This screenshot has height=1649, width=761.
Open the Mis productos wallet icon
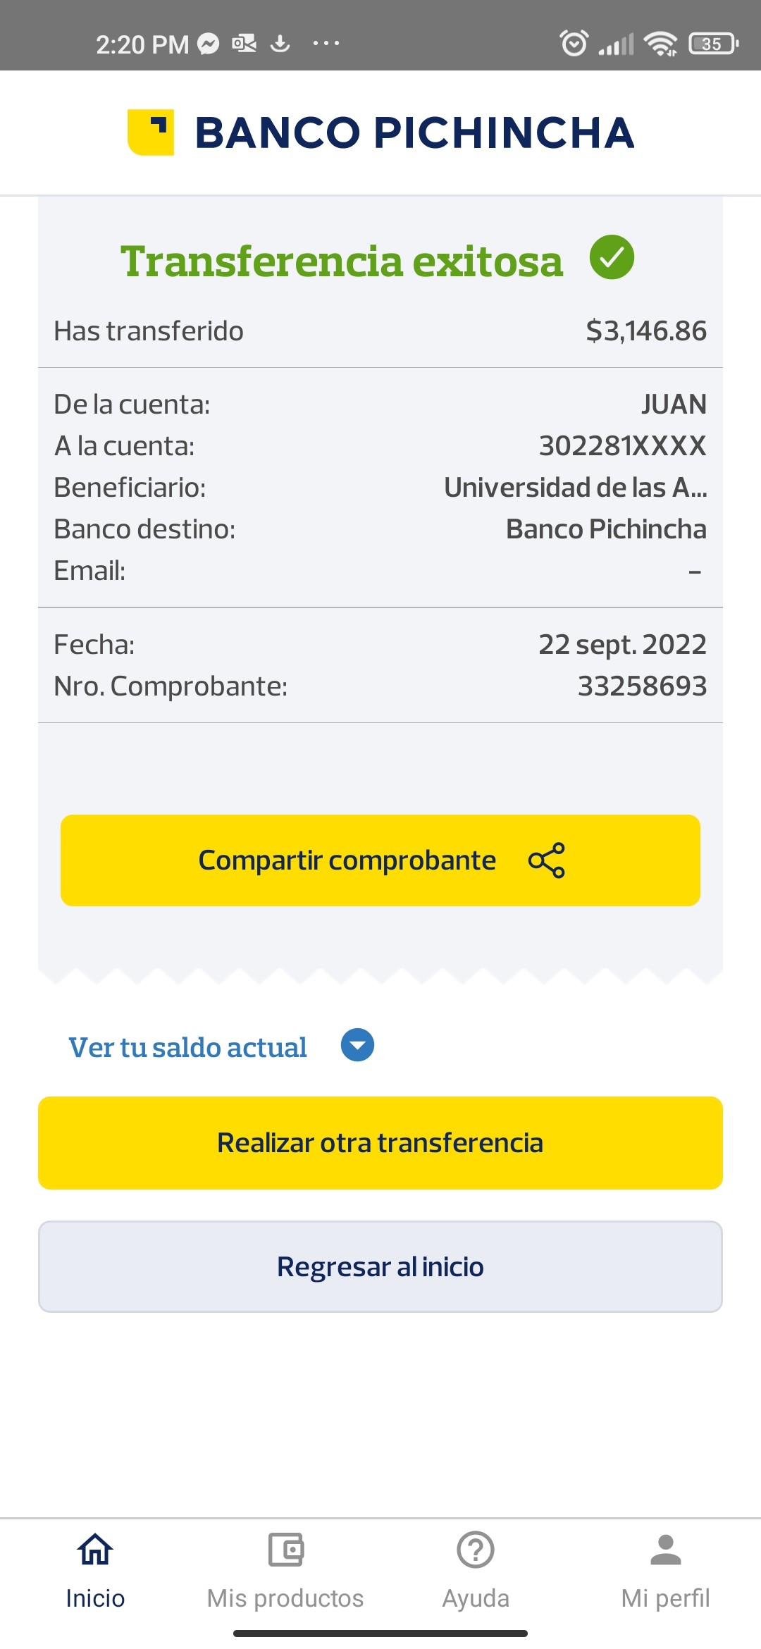click(285, 1550)
